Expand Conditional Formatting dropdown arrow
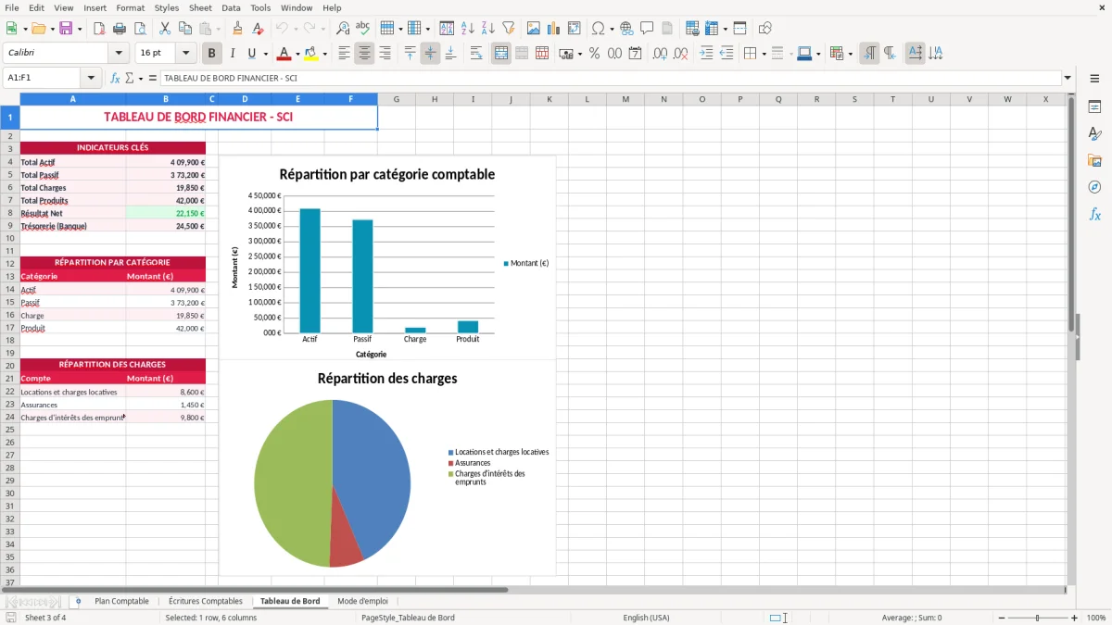Image resolution: width=1112 pixels, height=625 pixels. [850, 54]
